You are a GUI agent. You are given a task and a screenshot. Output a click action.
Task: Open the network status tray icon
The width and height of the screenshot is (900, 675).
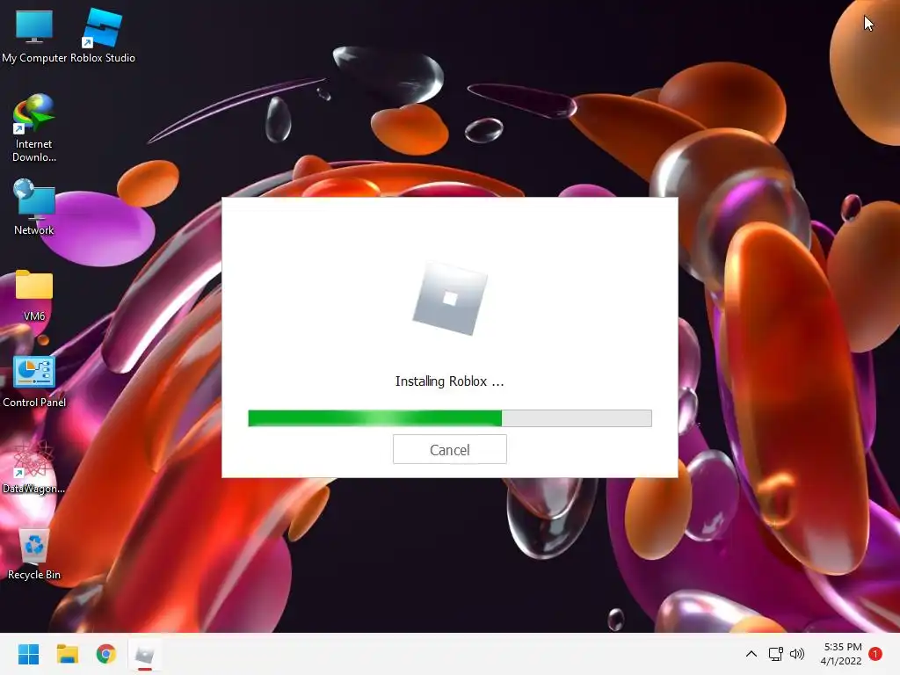point(775,654)
